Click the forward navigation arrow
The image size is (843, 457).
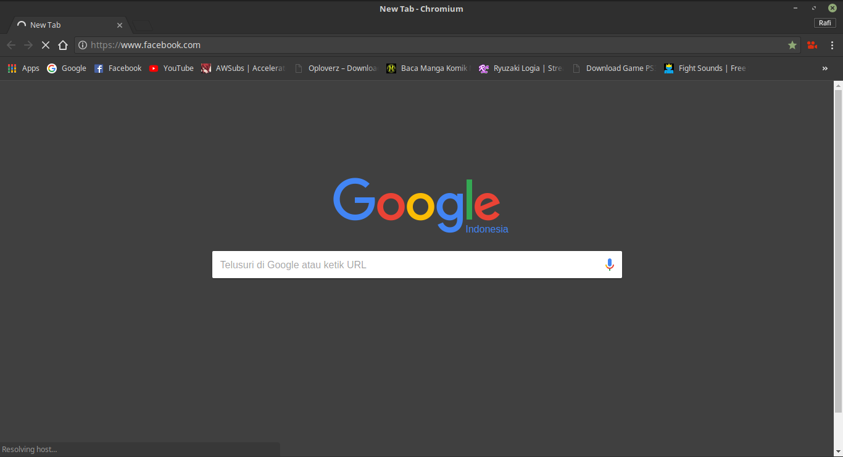(28, 44)
